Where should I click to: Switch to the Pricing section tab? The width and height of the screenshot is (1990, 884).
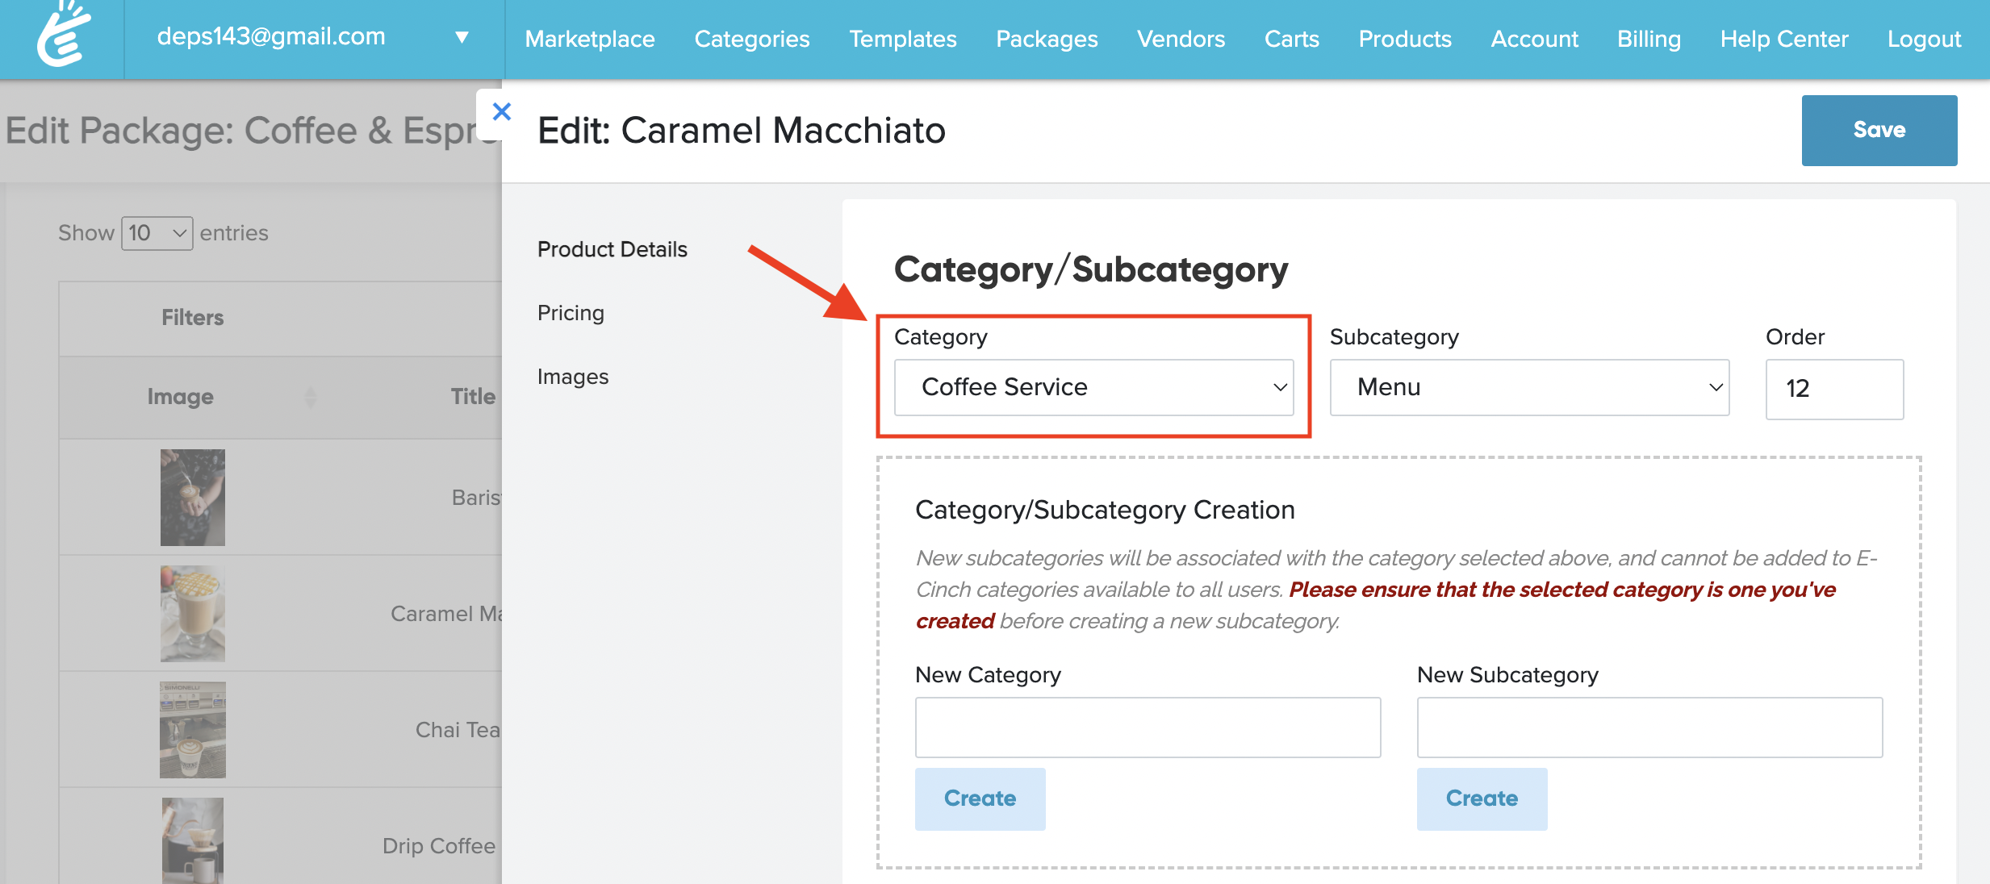click(x=571, y=313)
